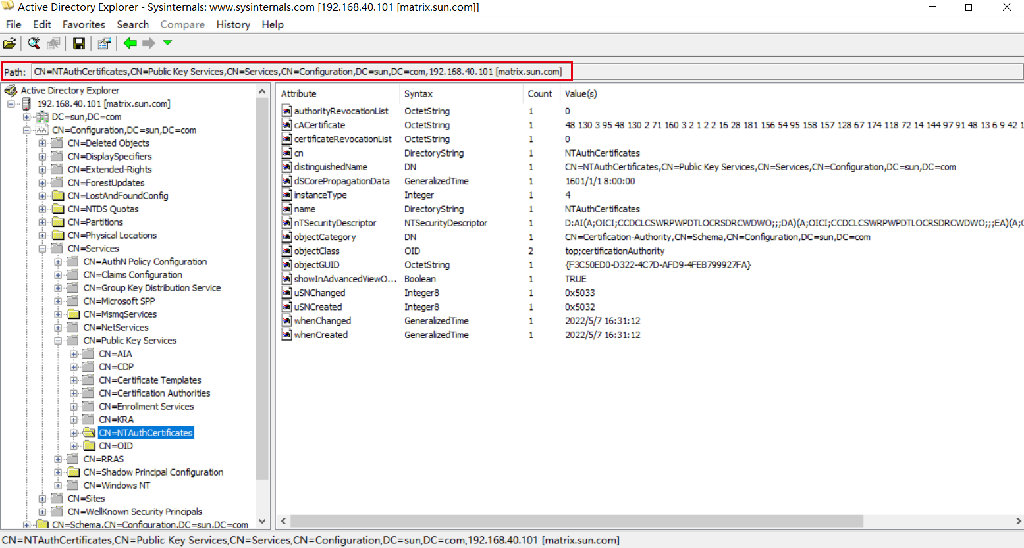Expand the CN=Windows NT node
The image size is (1024, 548).
pyautogui.click(x=58, y=486)
